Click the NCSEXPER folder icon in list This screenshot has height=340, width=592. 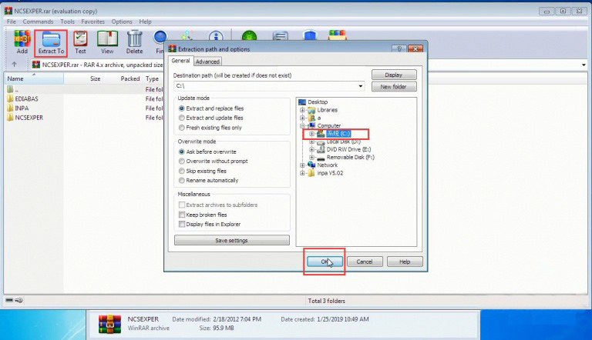(x=10, y=118)
